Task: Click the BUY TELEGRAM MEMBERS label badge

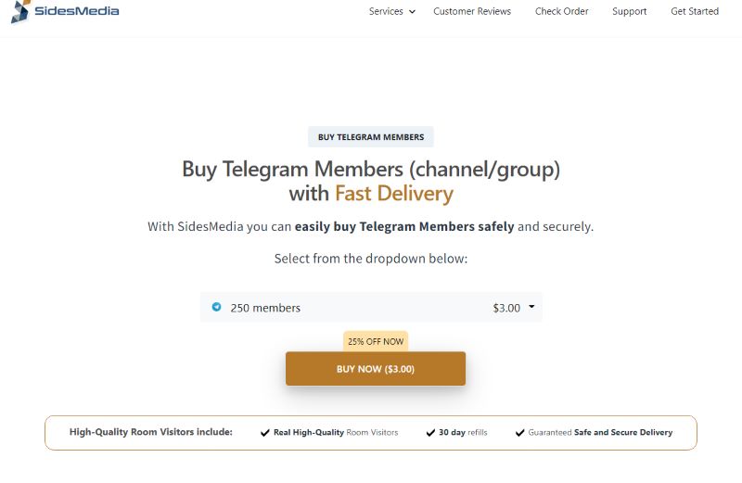Action: click(x=370, y=136)
